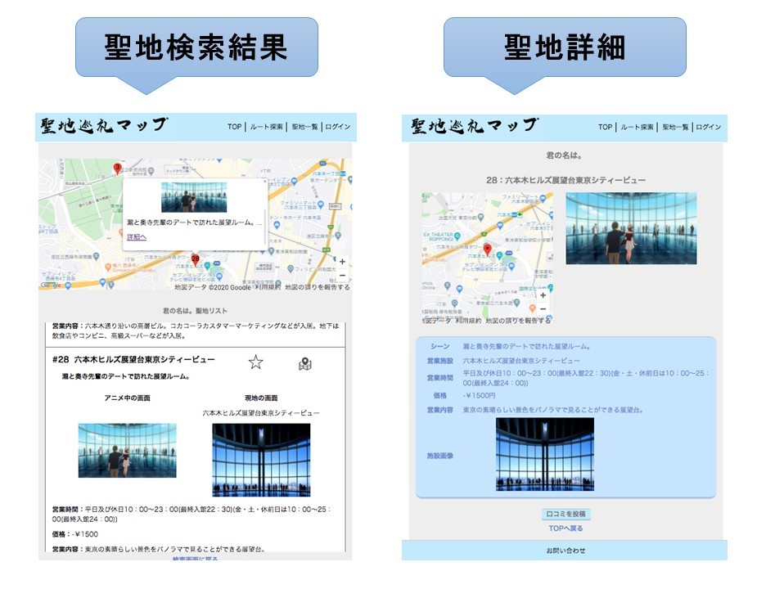Click the 施設画像 observatory photo on detail page
Image resolution: width=757 pixels, height=589 pixels.
click(544, 454)
